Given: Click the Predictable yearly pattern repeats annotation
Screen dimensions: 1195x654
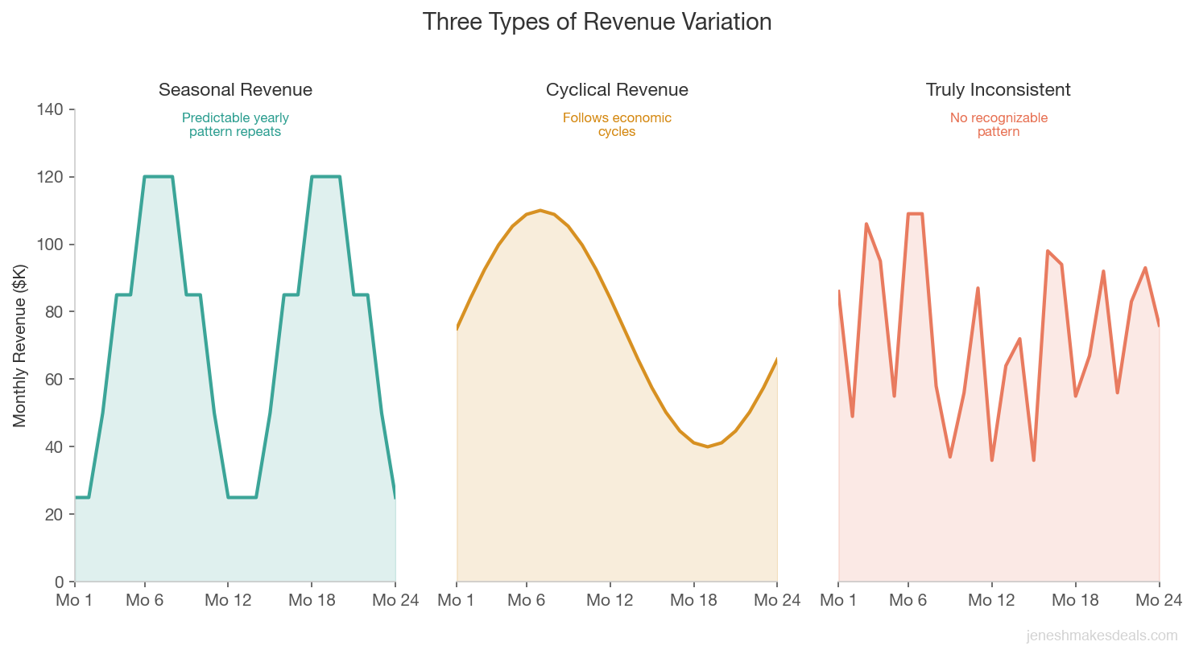Looking at the screenshot, I should click(x=234, y=125).
